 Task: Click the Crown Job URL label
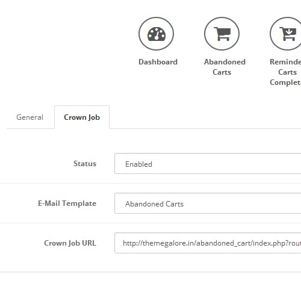pos(70,243)
